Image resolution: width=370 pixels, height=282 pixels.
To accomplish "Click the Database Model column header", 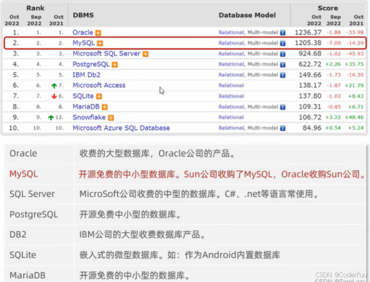I will click(x=247, y=15).
